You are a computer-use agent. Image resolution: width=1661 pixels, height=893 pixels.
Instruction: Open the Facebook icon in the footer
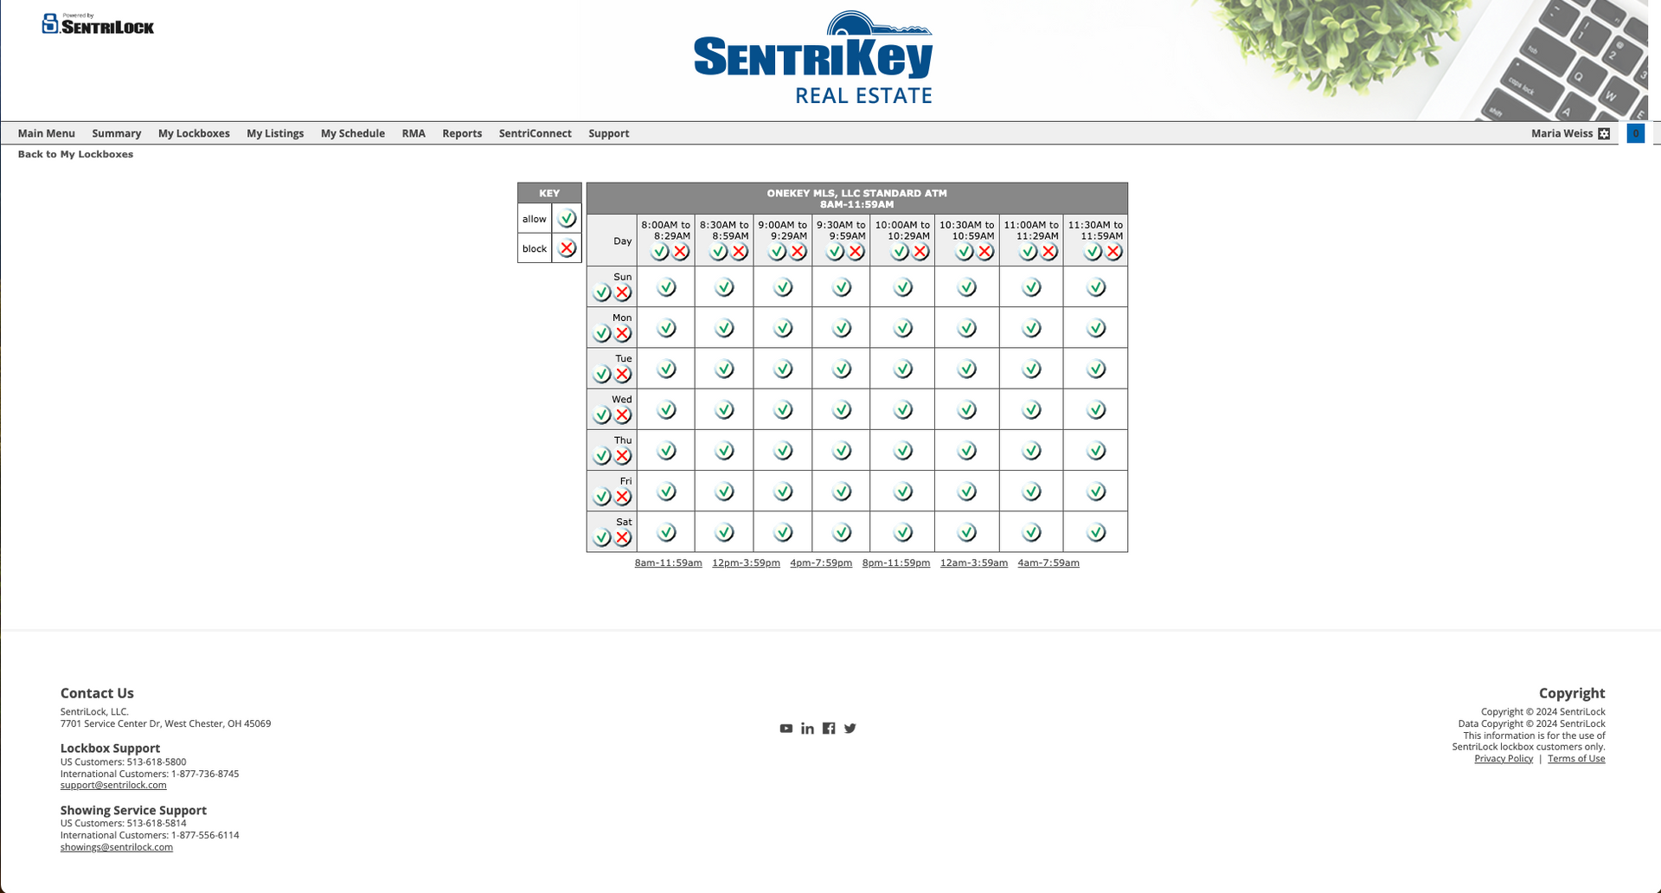click(829, 728)
